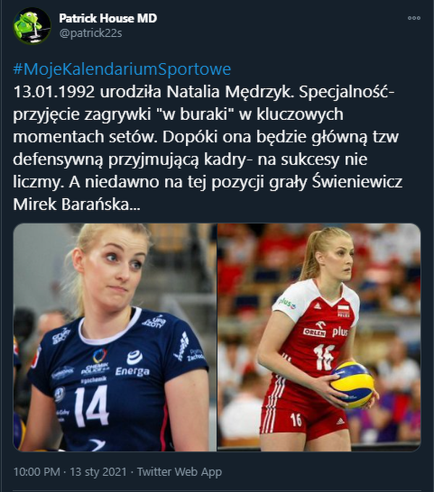Click the @patrick22s handle
The width and height of the screenshot is (434, 492).
tap(90, 33)
